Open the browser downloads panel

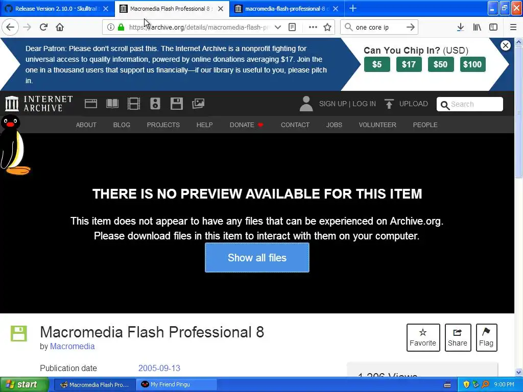460,28
